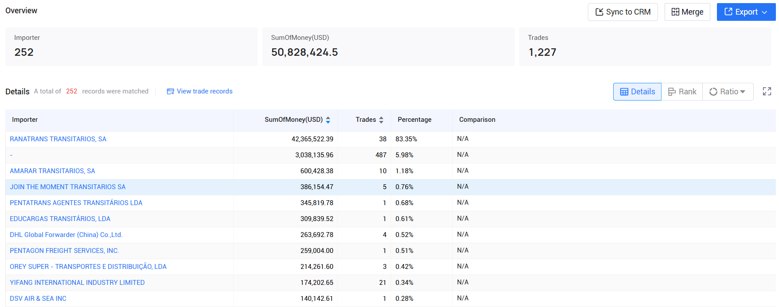Open RANATRANS TRANSITARIOS, SA importer link

[58, 139]
